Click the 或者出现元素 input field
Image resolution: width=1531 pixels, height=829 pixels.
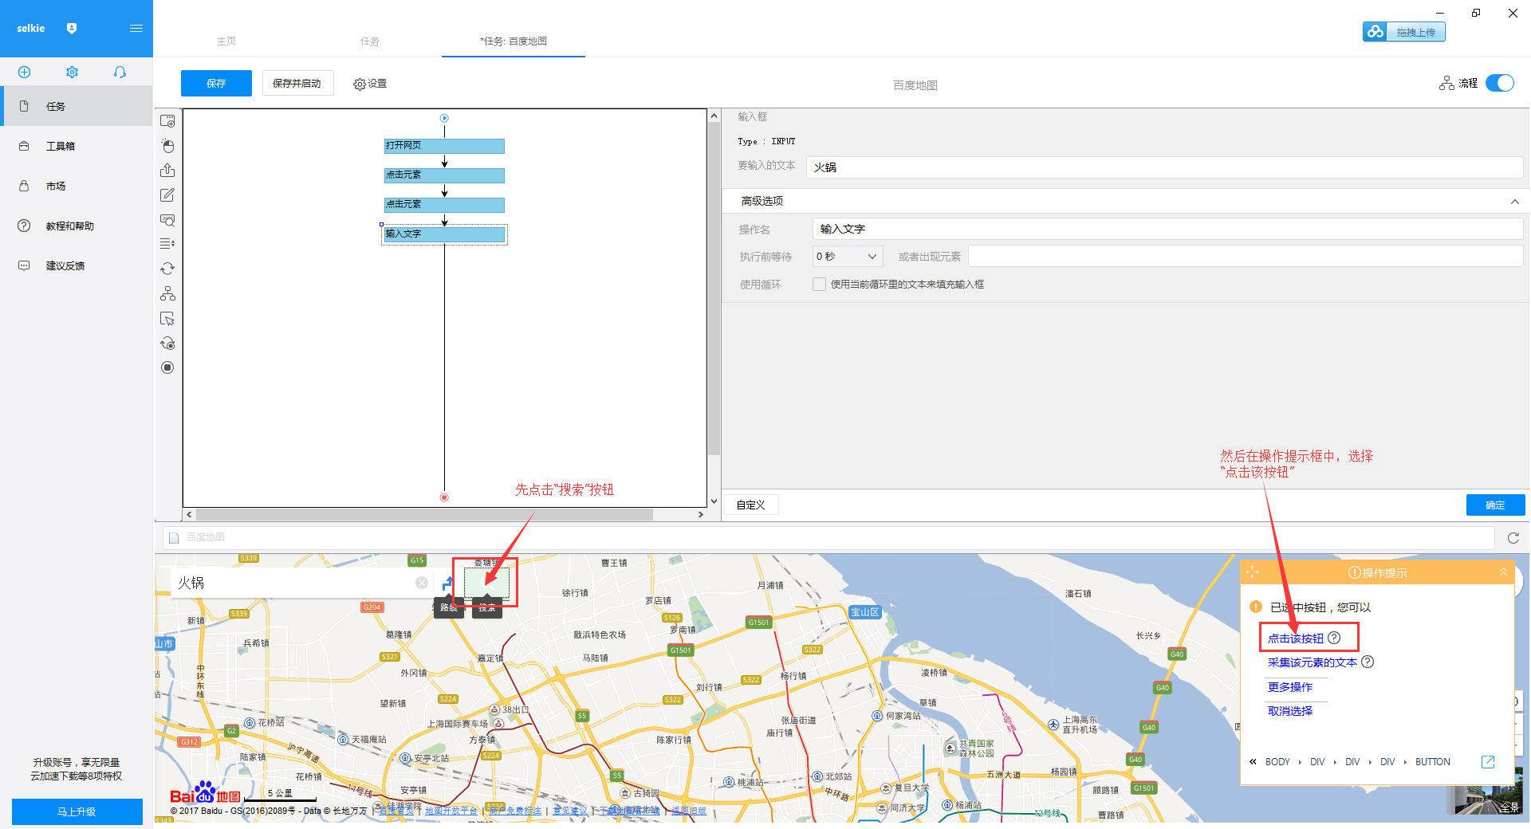click(x=1246, y=257)
